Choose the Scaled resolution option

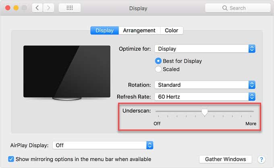click(x=158, y=69)
